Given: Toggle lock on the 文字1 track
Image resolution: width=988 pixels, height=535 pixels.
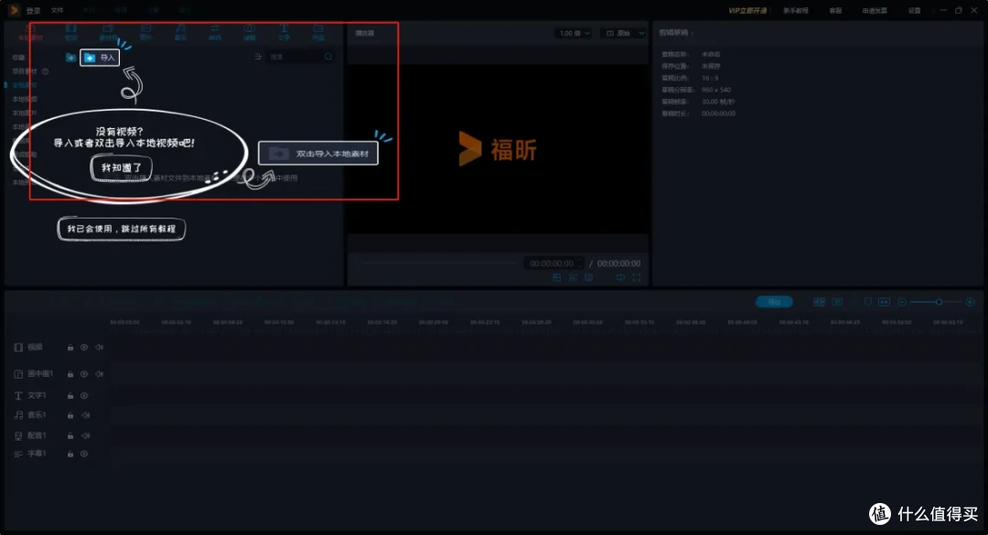Looking at the screenshot, I should tap(70, 396).
